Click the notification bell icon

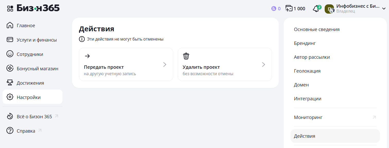[x=316, y=9]
